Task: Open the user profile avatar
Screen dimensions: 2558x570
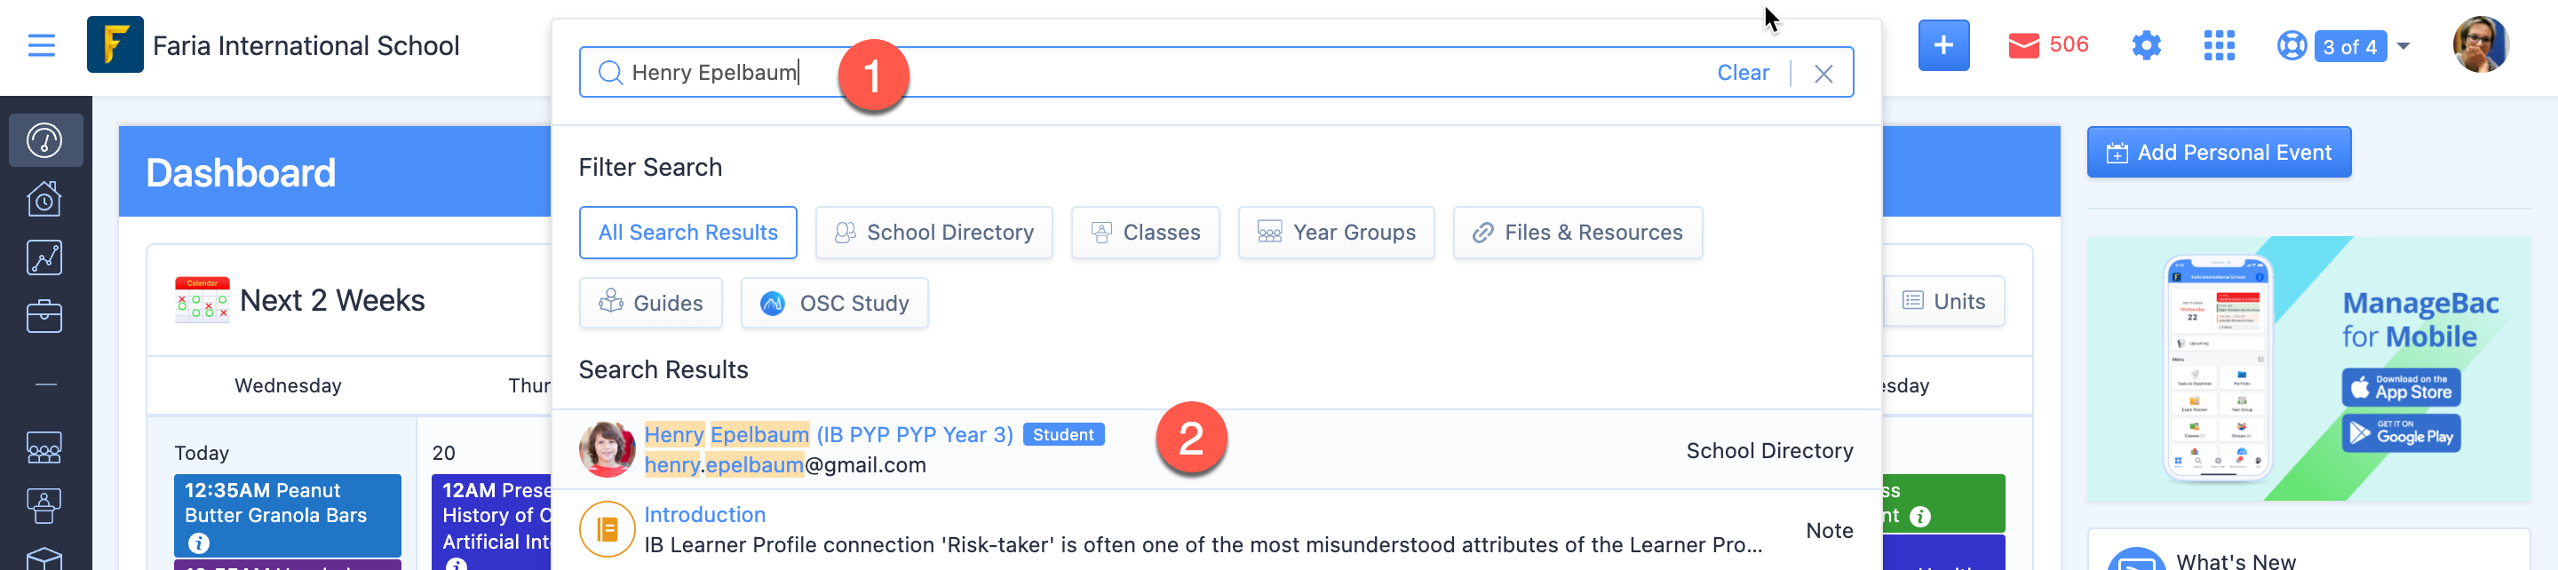Action: coord(2480,45)
